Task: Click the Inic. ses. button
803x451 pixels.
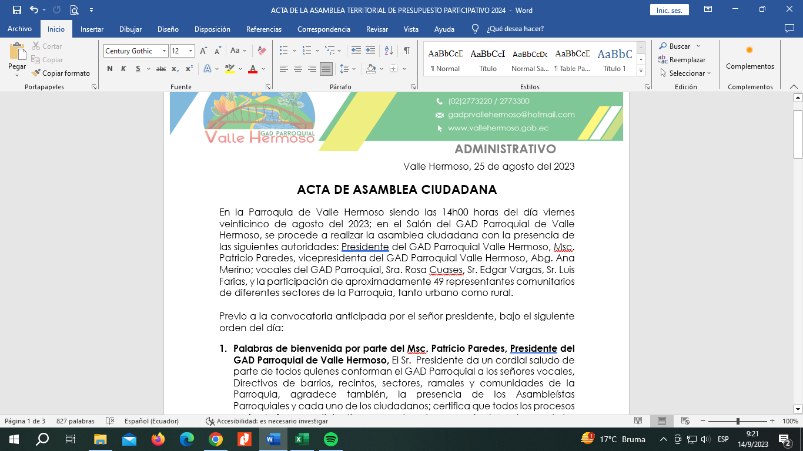Action: [669, 10]
